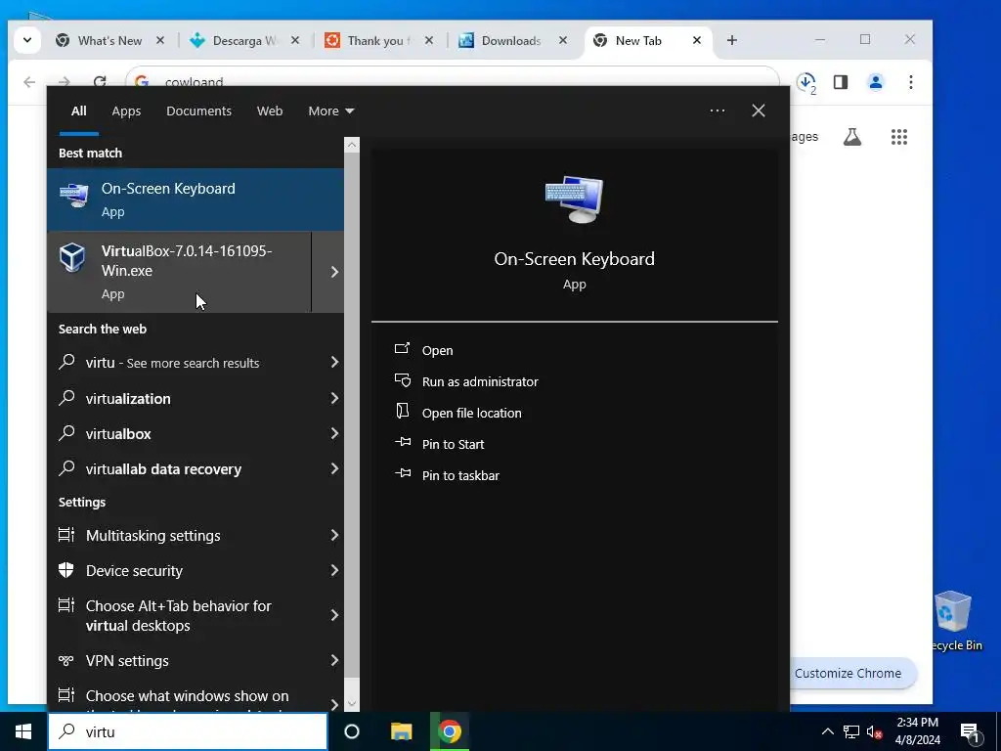
Task: Switch to the All search tab
Action: click(78, 111)
